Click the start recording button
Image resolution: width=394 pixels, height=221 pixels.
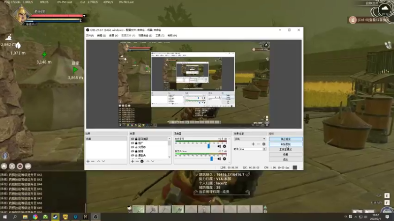(286, 144)
